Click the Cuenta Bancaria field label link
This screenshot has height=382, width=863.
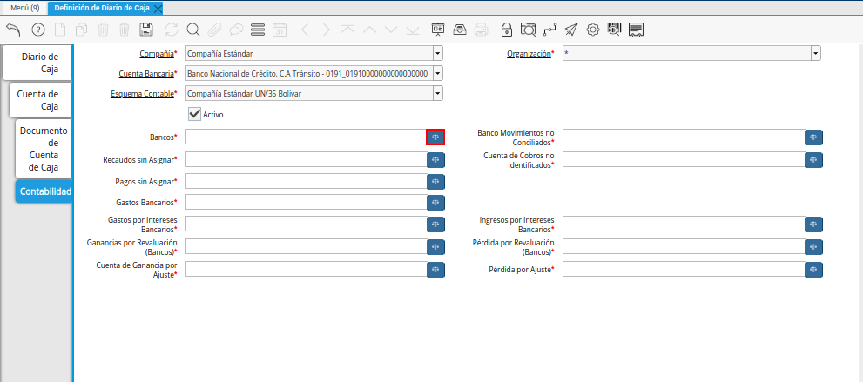tap(146, 74)
